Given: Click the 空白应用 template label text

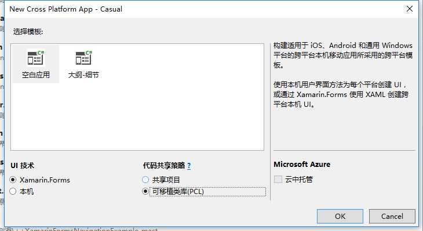Looking at the screenshot, I should (36, 75).
